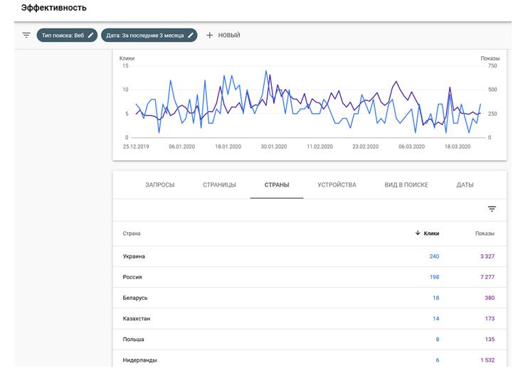Switch to the Даты tab
The height and width of the screenshot is (371, 518).
465,185
